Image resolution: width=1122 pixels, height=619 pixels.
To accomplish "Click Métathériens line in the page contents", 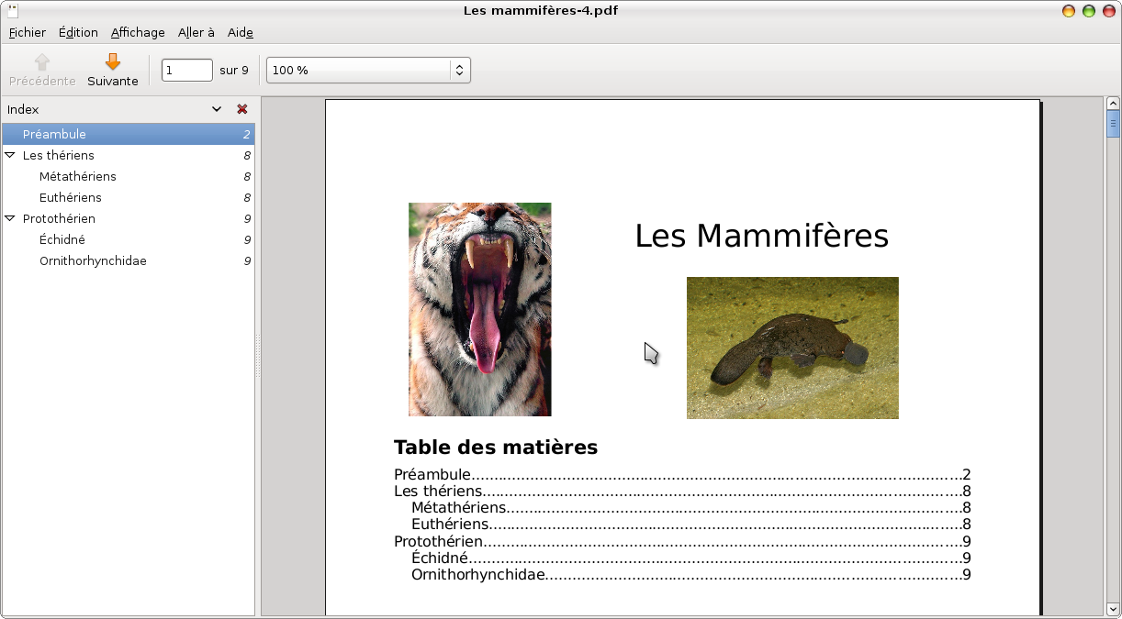I will click(x=691, y=507).
